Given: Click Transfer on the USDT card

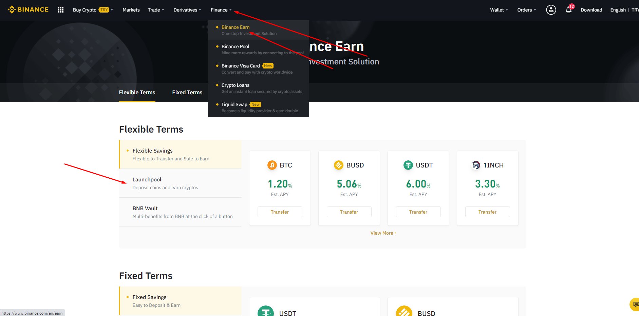Looking at the screenshot, I should click(x=418, y=212).
